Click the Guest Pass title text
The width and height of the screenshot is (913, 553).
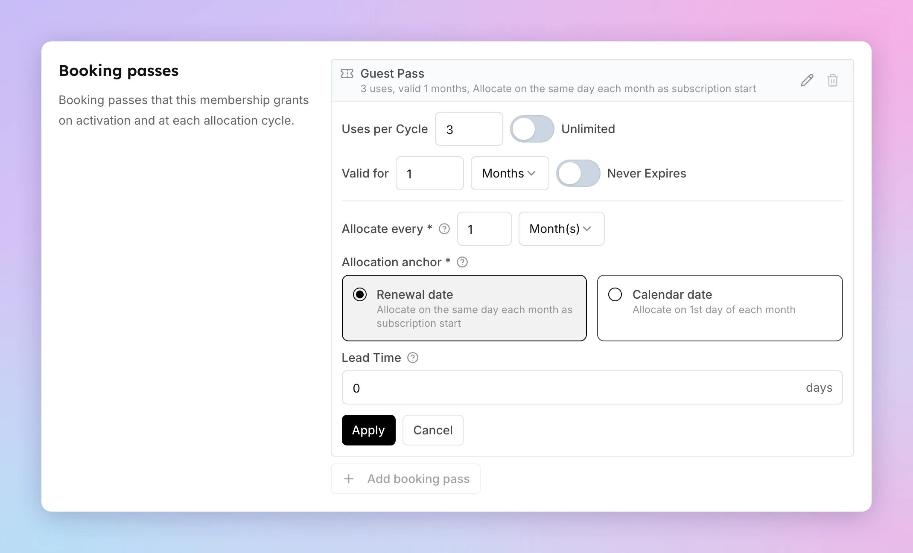click(x=392, y=73)
